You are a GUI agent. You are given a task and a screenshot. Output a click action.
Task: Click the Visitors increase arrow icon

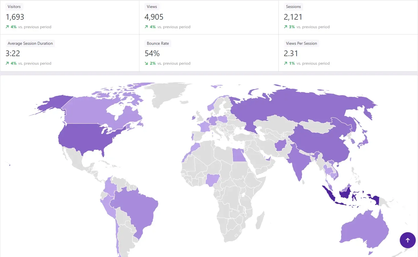click(7, 27)
